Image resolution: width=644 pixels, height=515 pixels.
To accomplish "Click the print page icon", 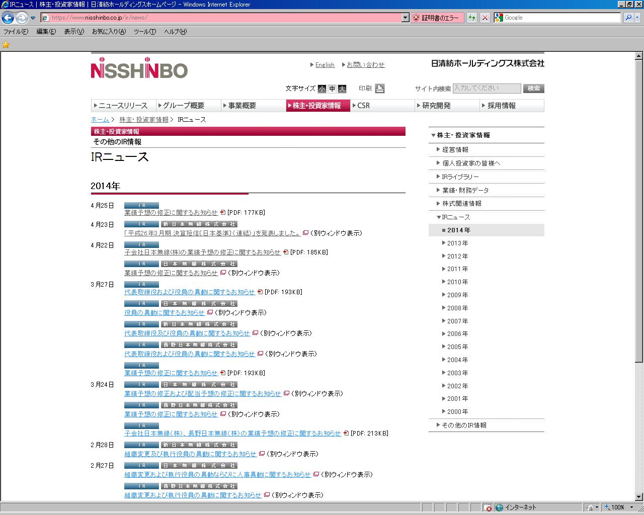I will coord(380,89).
